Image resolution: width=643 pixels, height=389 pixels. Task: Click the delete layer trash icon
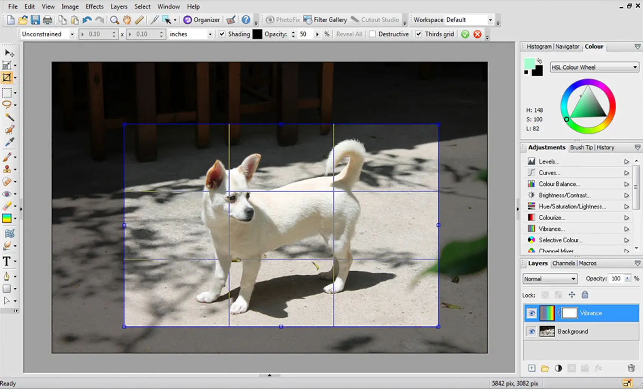[x=632, y=368]
